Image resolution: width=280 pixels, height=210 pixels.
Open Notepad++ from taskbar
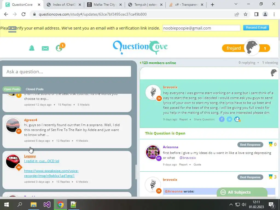[x=74, y=205]
